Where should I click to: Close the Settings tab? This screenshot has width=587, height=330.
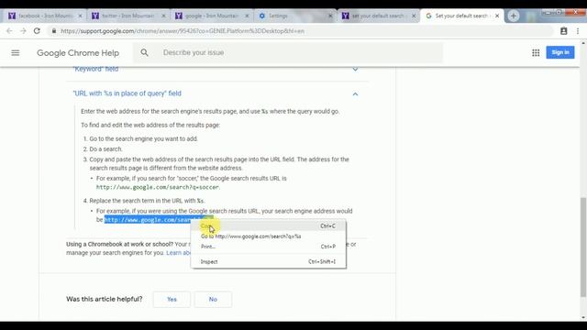[x=330, y=16]
